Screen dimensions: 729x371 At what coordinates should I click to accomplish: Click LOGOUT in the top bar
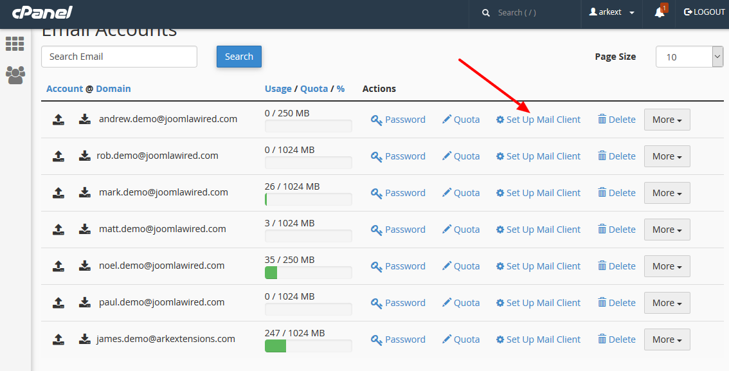tap(704, 12)
